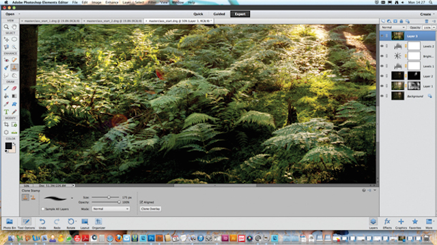Screen dimensions: 437x245
Task: Select the Hand tool
Action: click(x=14, y=27)
